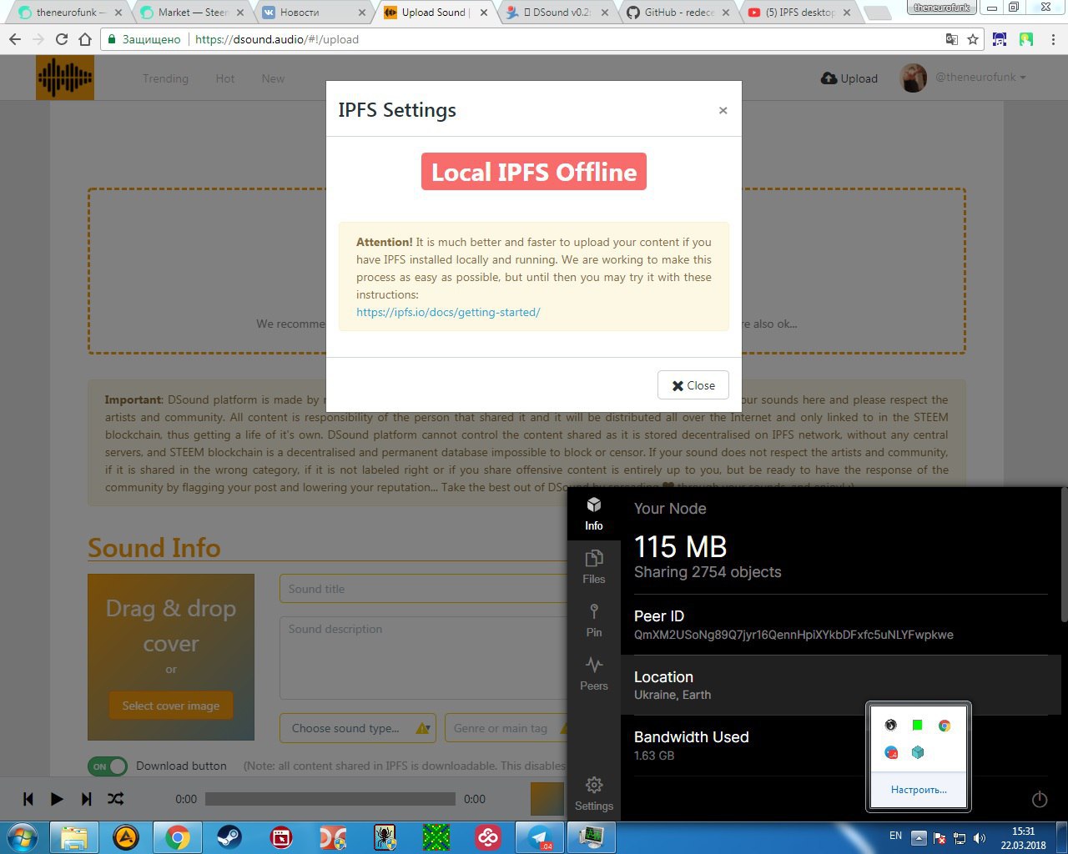Click the volume speaker tray icon
Screen dimensions: 1068x854
coord(980,837)
